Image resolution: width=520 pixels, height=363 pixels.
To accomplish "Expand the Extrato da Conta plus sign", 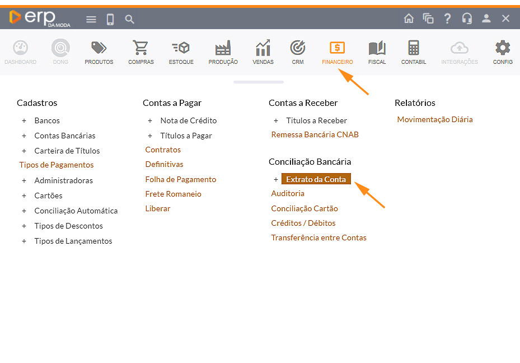I will pyautogui.click(x=276, y=179).
